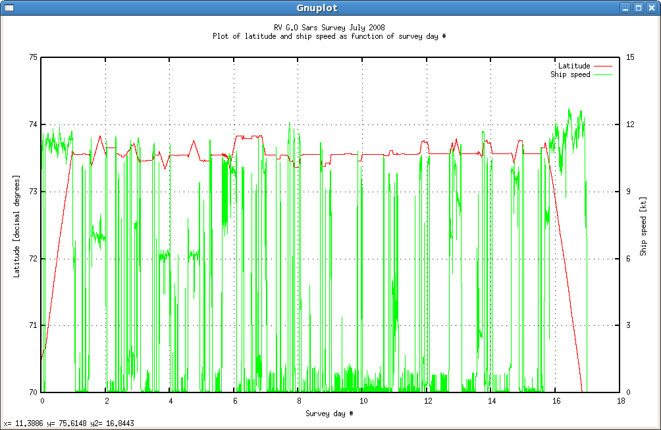Click the red line sample beside Latitude legend
Screen dimensions: 661x430
pyautogui.click(x=602, y=66)
